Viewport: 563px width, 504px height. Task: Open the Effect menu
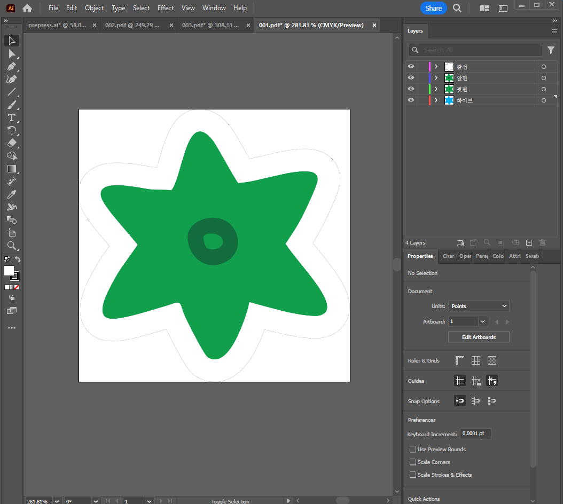tap(166, 8)
